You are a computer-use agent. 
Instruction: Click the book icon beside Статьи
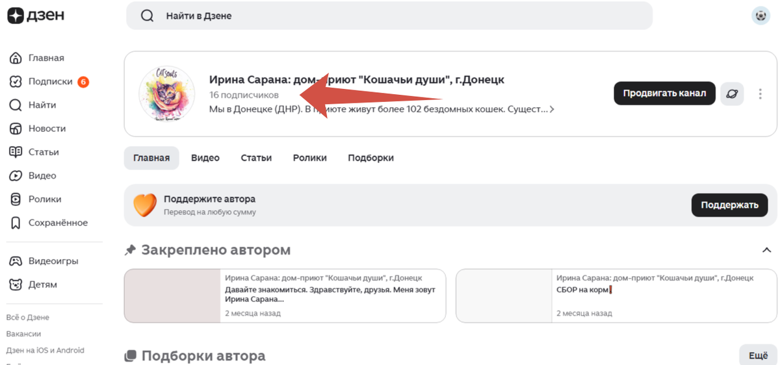click(16, 152)
